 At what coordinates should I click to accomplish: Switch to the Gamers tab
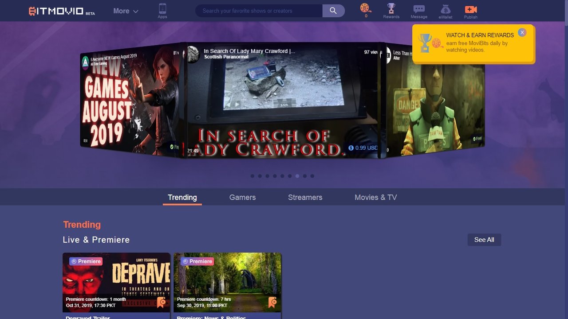pyautogui.click(x=243, y=198)
